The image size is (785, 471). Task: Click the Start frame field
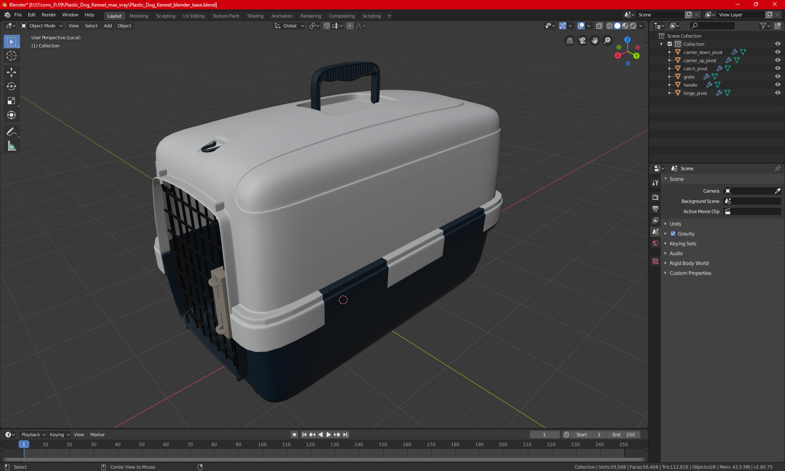point(588,435)
